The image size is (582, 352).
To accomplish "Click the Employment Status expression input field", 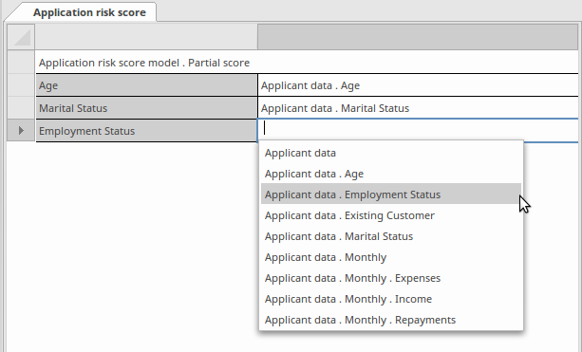I will pos(418,130).
